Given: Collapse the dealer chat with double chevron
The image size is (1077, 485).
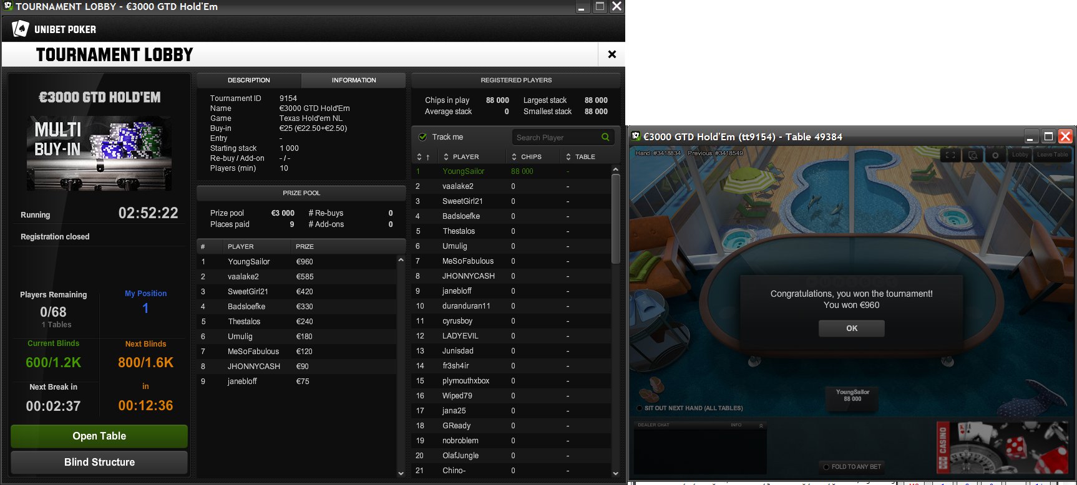Looking at the screenshot, I should [761, 425].
